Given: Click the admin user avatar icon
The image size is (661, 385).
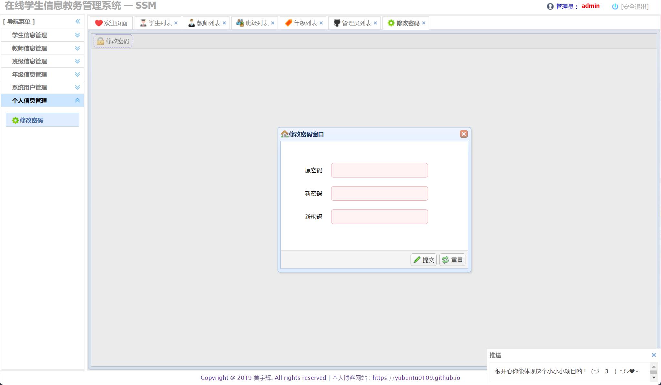Looking at the screenshot, I should tap(550, 6).
